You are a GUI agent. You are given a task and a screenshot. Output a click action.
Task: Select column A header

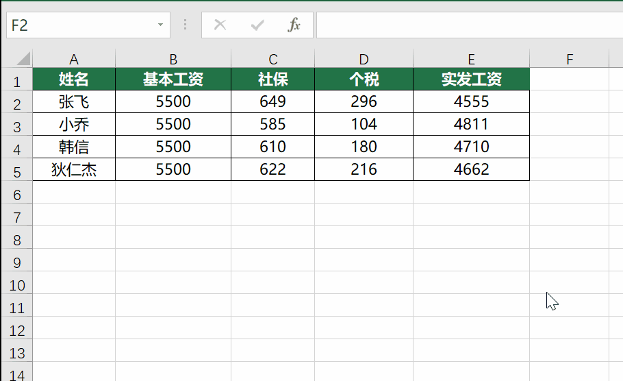click(x=74, y=59)
